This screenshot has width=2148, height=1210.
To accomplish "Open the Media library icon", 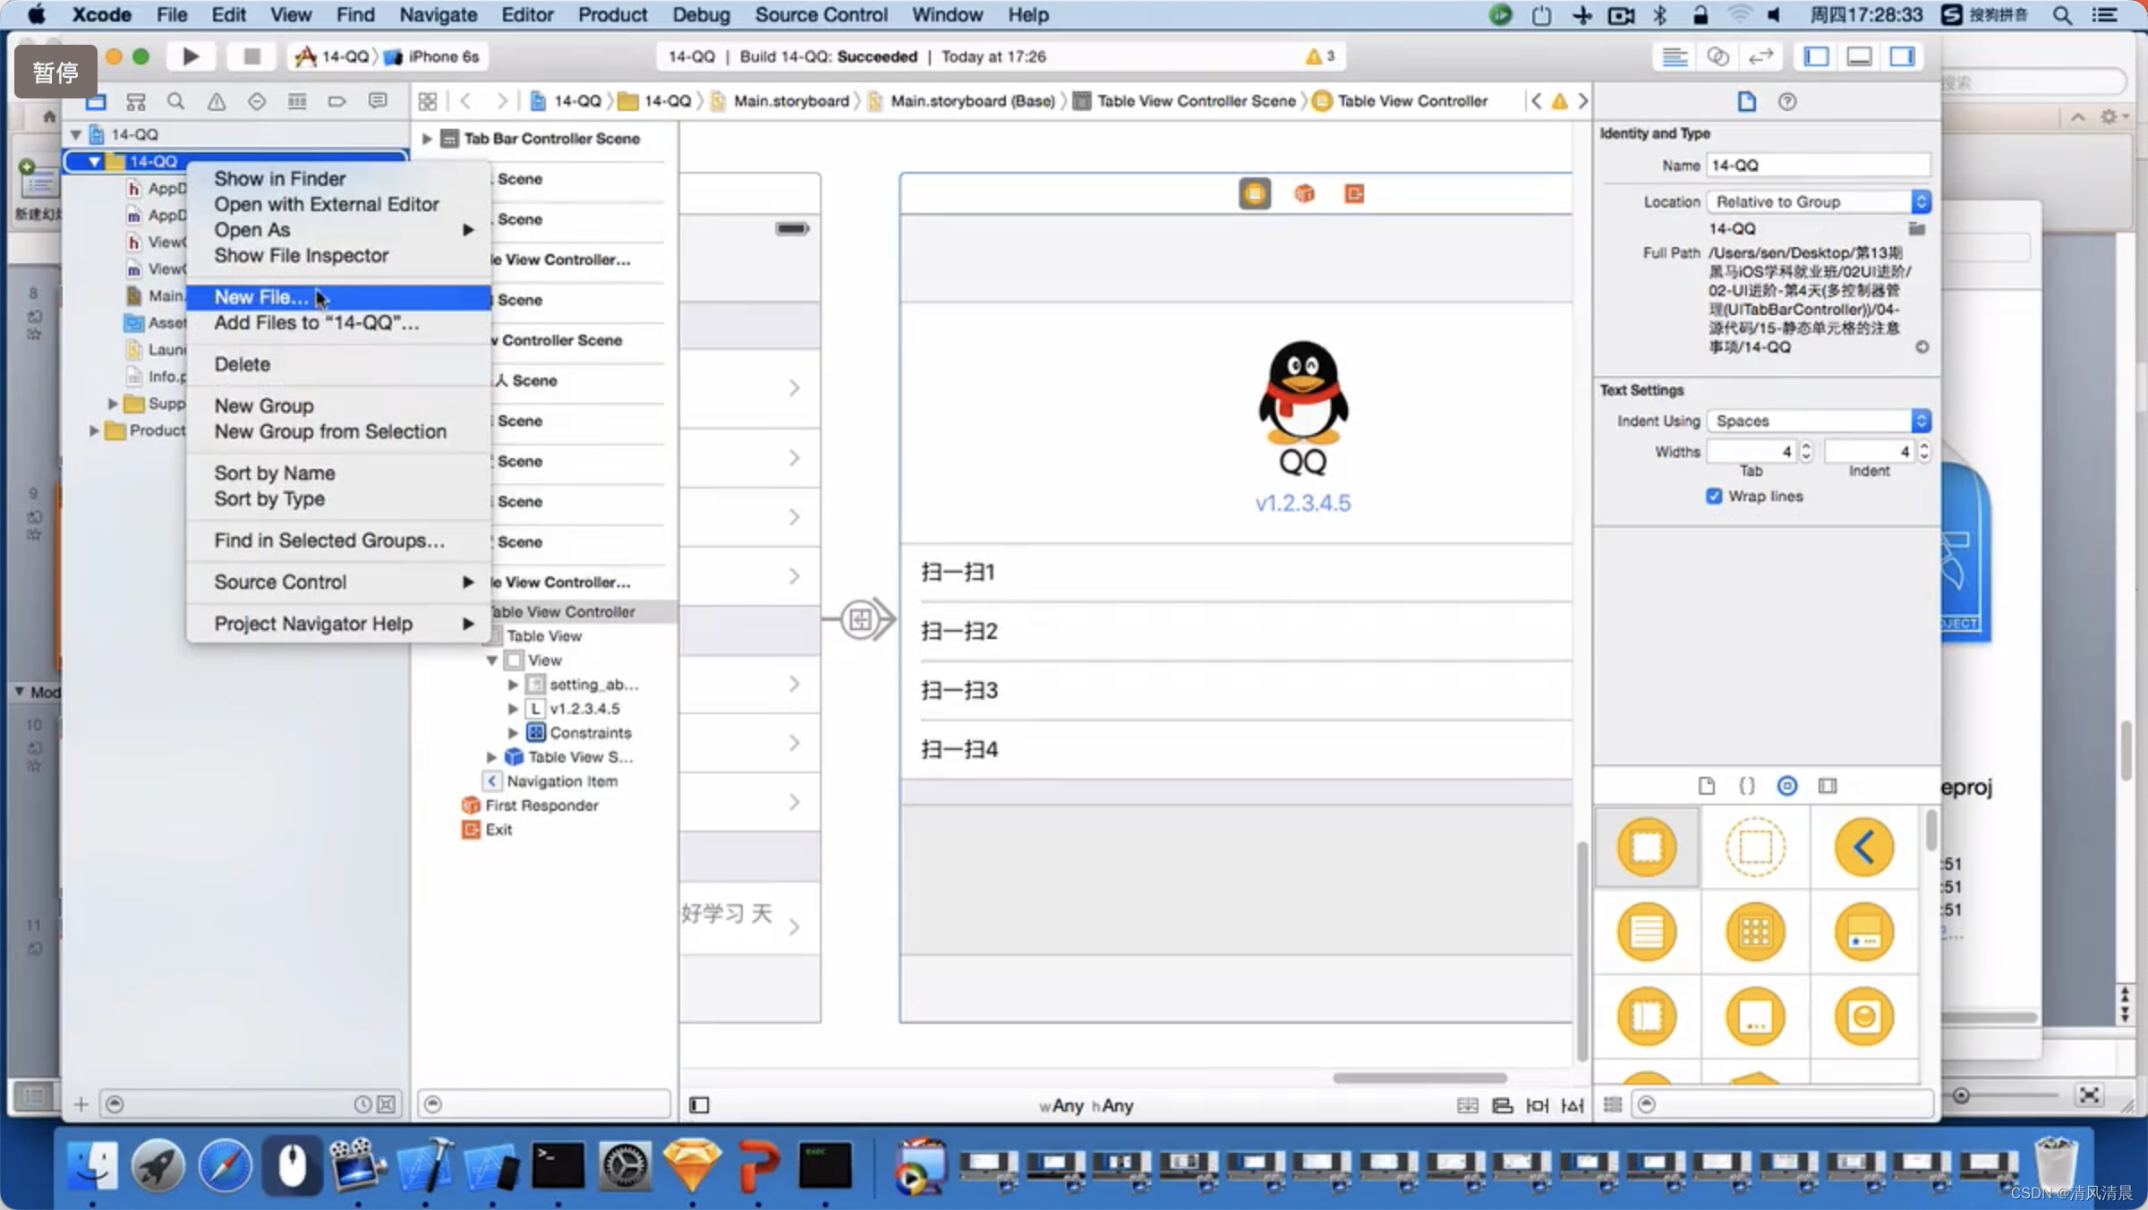I will coord(1828,786).
